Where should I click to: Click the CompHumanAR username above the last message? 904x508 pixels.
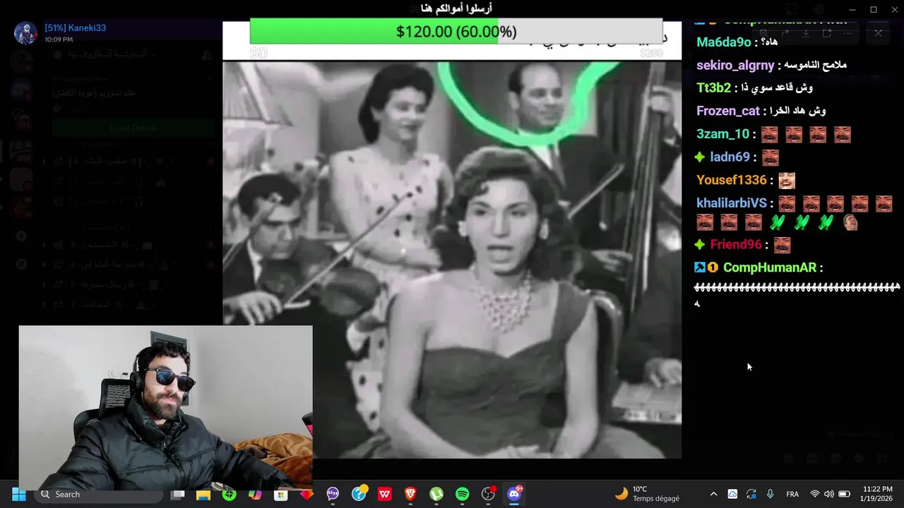click(x=770, y=267)
